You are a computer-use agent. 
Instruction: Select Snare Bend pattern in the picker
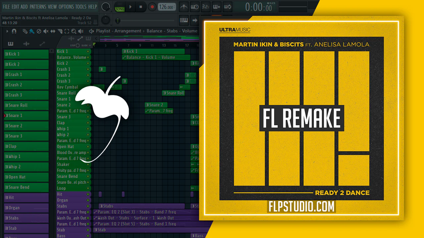(x=26, y=187)
